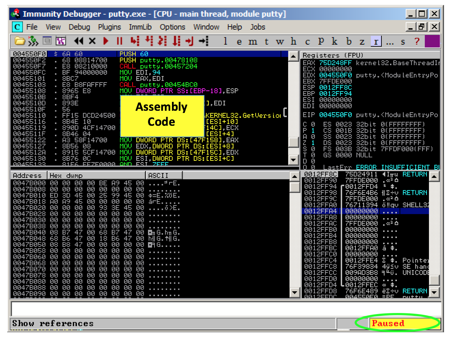Pause execution with the red pause icon
Screen dimensions: 449x338
[119, 41]
